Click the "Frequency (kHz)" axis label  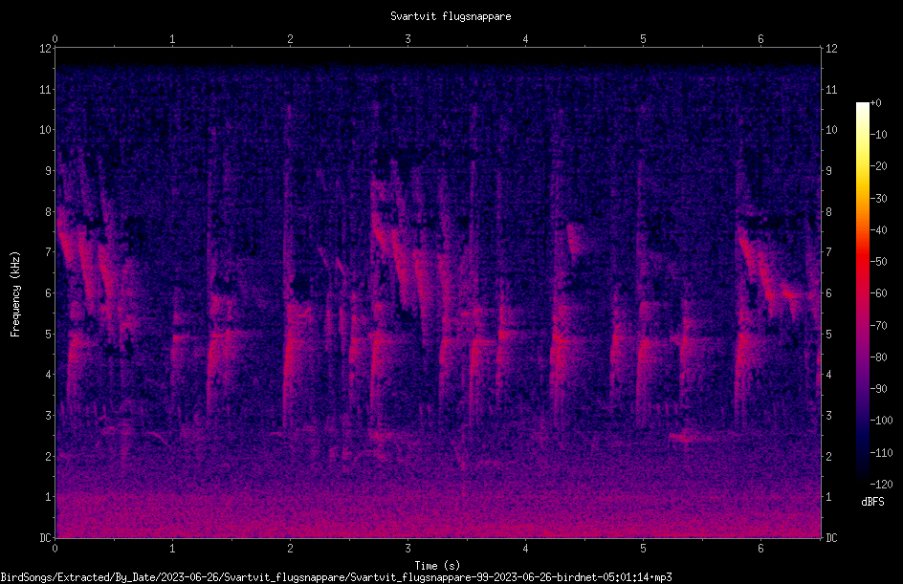[15, 294]
